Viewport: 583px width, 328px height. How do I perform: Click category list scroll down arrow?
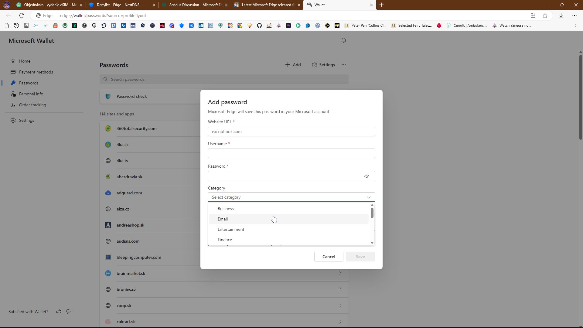[x=372, y=243]
